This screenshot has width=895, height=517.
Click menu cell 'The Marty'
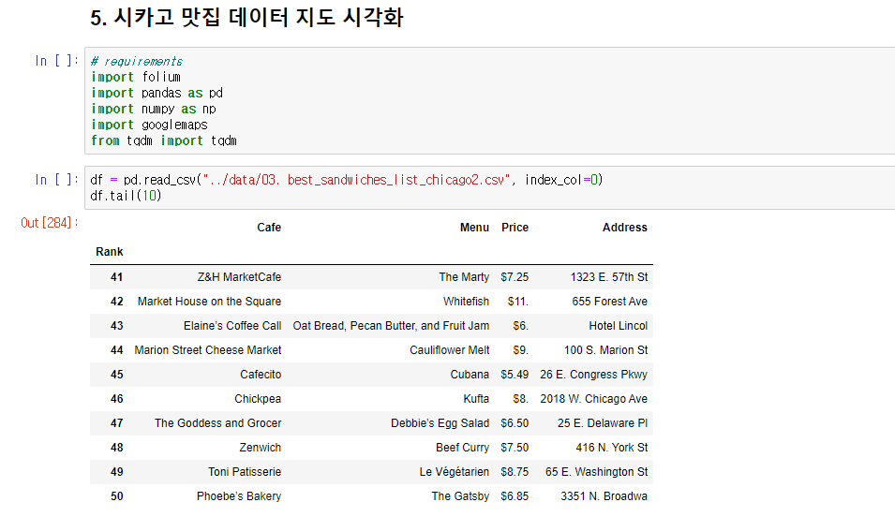[464, 276]
